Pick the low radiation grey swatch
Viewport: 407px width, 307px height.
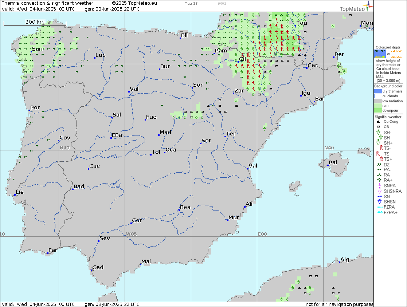pyautogui.click(x=378, y=101)
